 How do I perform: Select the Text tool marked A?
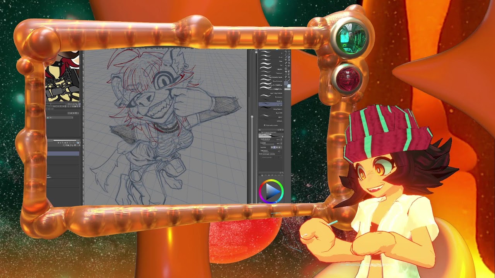click(289, 77)
